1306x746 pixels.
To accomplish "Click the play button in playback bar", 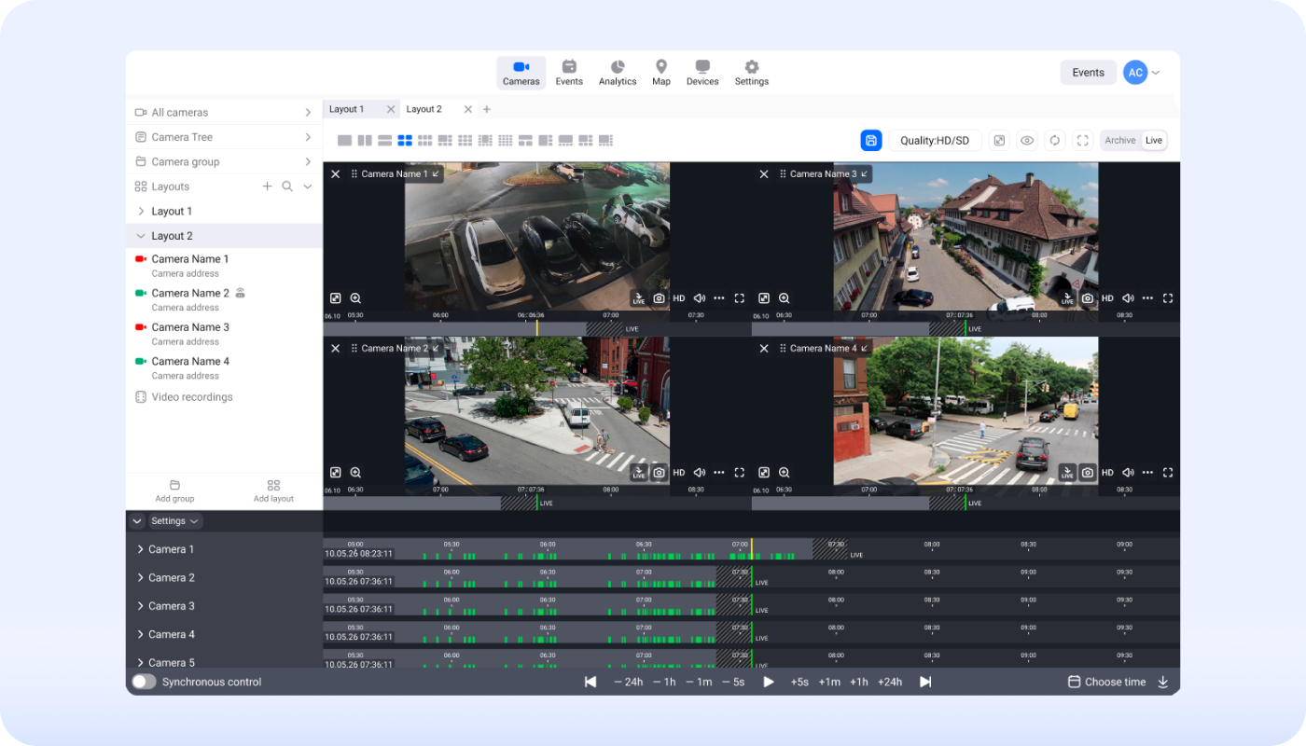I will click(769, 682).
